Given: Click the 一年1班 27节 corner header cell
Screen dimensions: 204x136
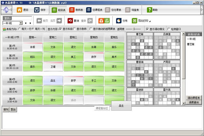Looking at the screenshot, I should 12,37.
